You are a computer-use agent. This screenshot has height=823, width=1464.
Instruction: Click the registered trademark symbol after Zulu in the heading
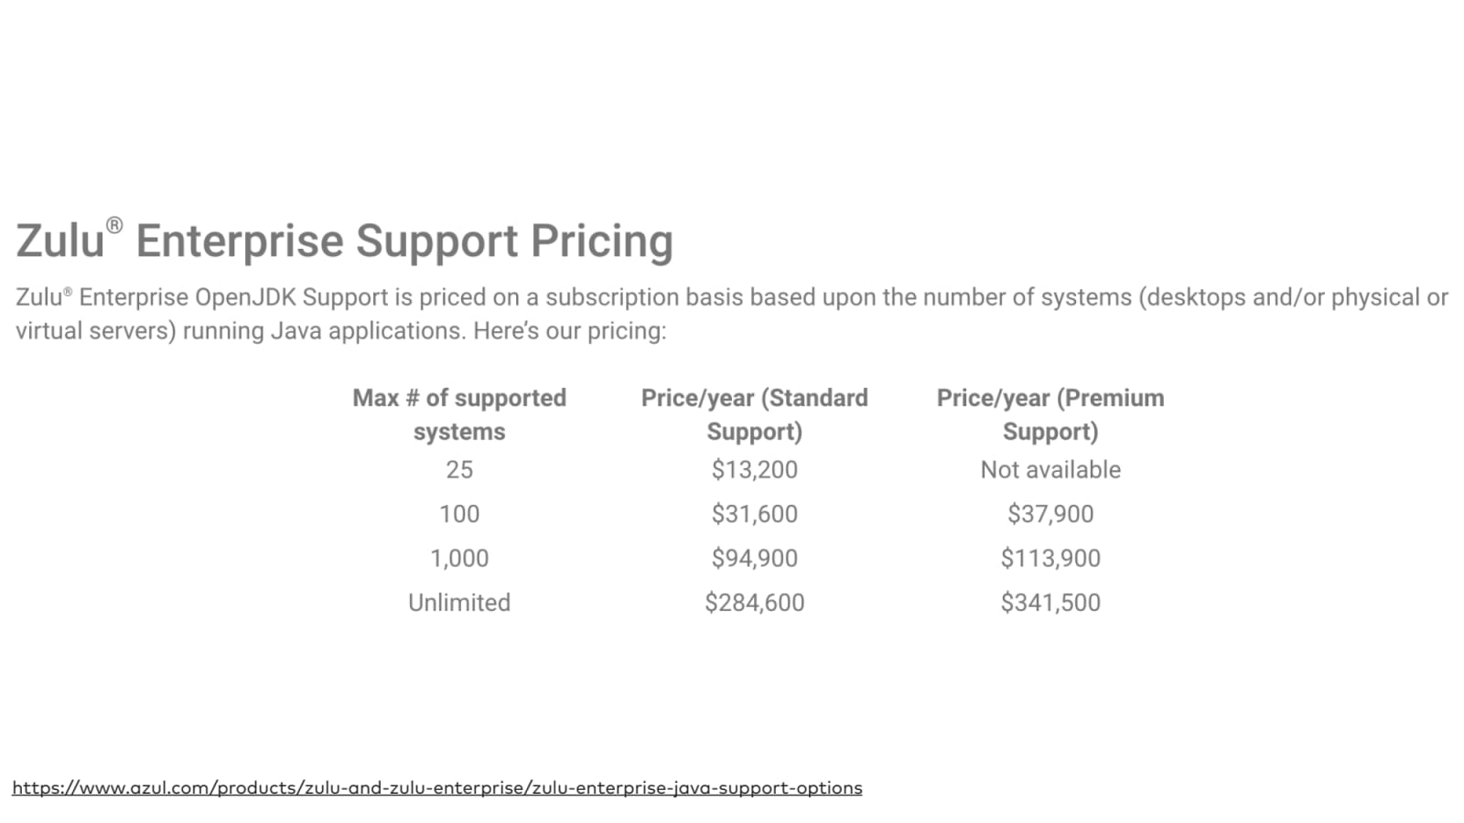point(114,225)
